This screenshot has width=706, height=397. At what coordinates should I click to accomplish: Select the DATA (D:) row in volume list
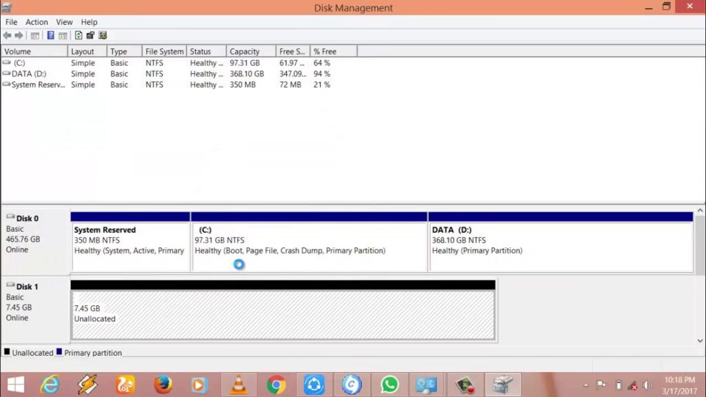[x=180, y=74]
